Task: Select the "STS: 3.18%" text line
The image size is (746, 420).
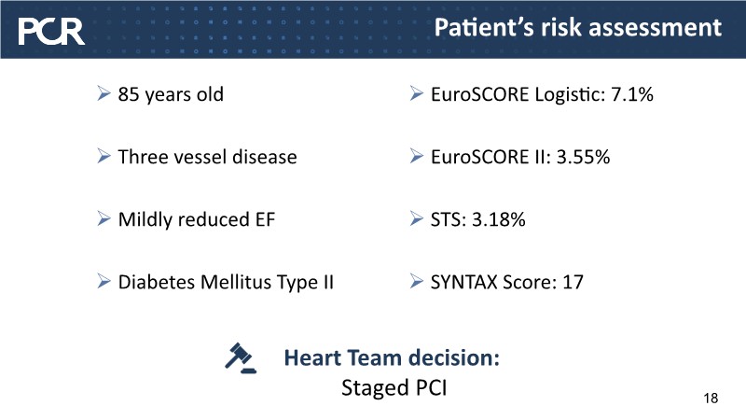Action: 477,219
